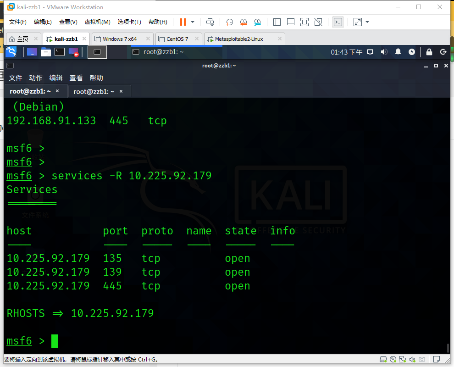Toggle the VMware library sidebar view
This screenshot has height=367, width=454.
click(x=277, y=22)
